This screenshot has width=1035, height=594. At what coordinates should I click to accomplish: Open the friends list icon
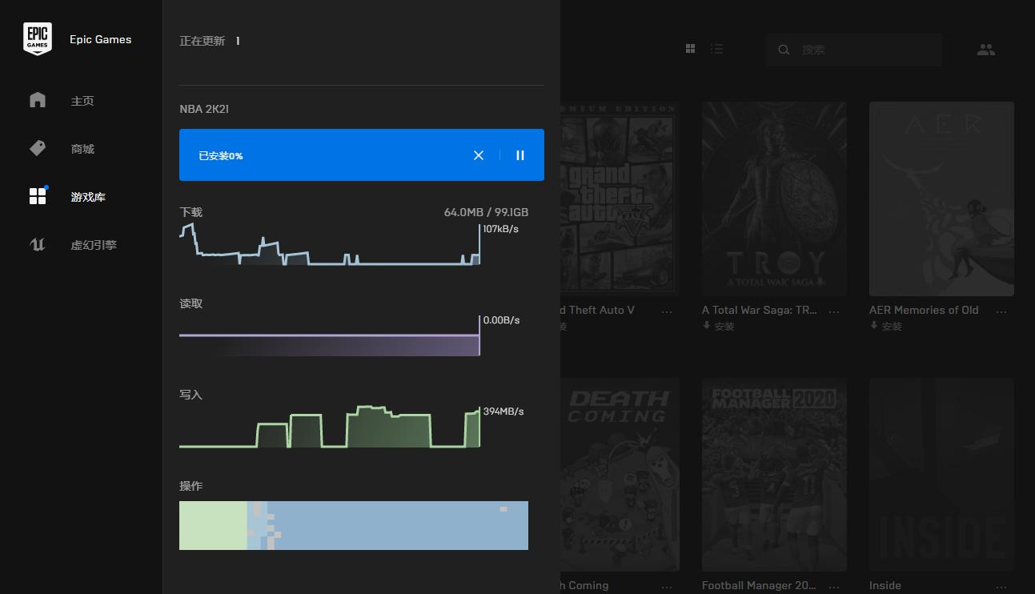pyautogui.click(x=986, y=50)
